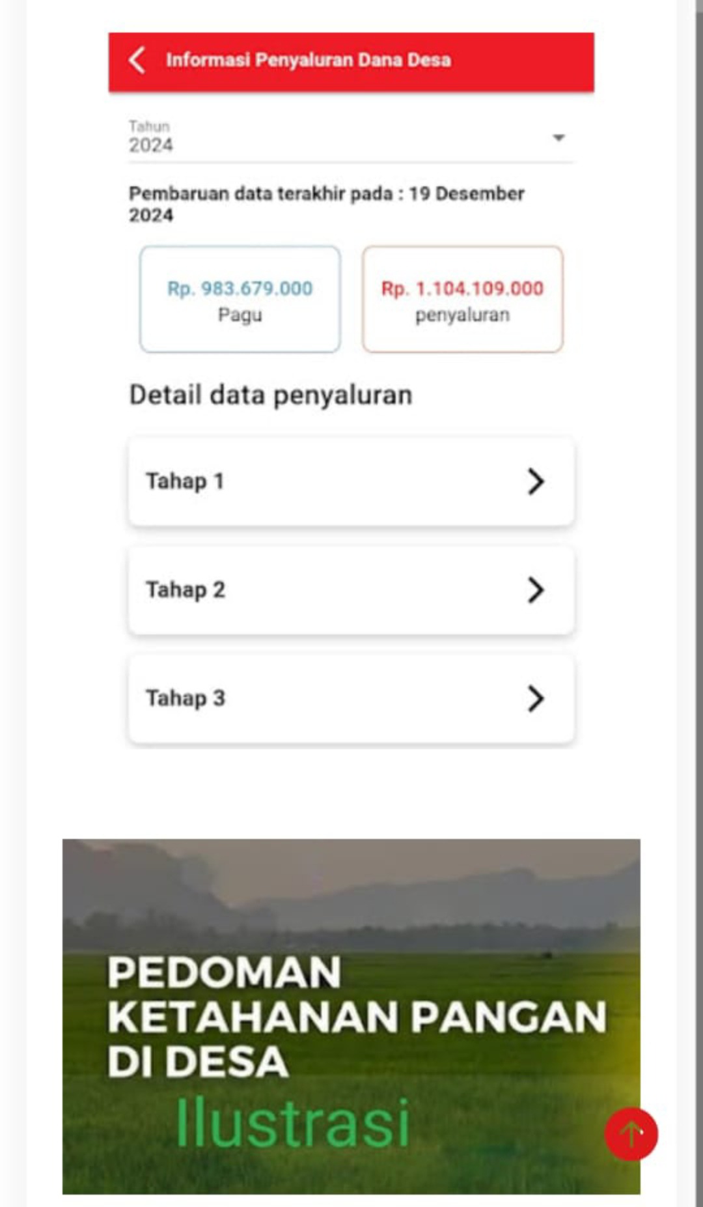Tap the Rp. 1.104.109.000 penyaluran amount
Screen dimensions: 703x1207
tap(462, 289)
